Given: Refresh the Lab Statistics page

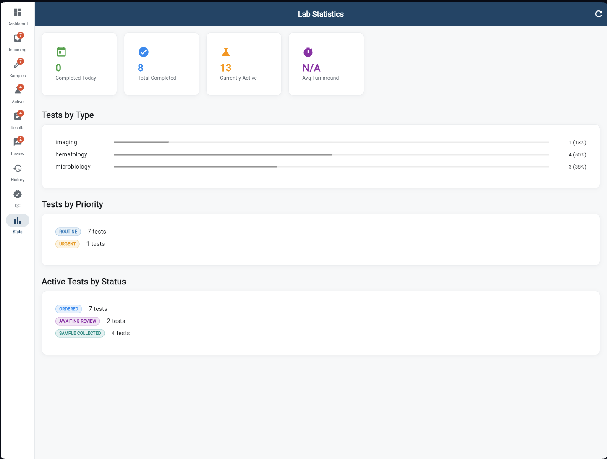Looking at the screenshot, I should pyautogui.click(x=599, y=14).
